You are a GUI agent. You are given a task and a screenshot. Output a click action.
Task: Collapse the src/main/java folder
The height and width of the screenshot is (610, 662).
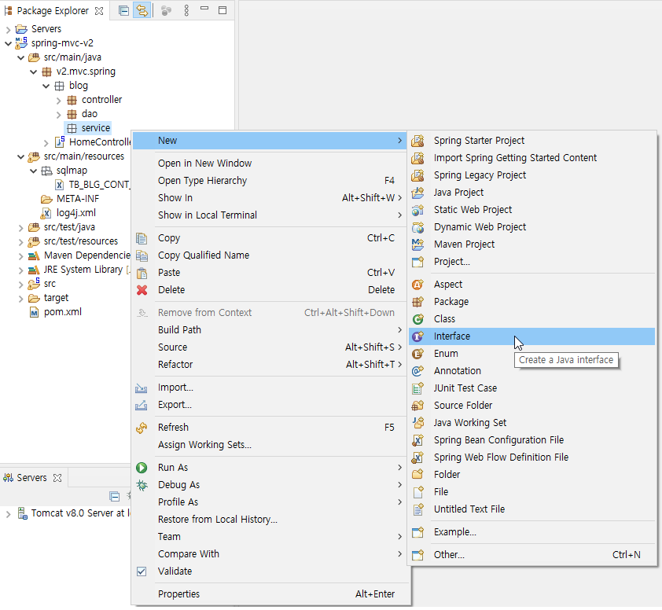click(20, 57)
